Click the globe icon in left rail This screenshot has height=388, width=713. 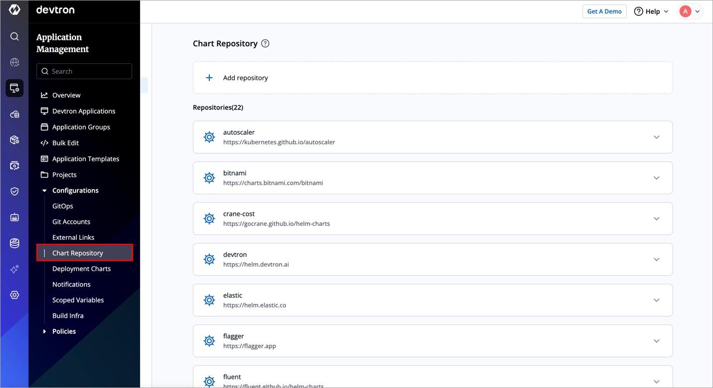pyautogui.click(x=14, y=62)
